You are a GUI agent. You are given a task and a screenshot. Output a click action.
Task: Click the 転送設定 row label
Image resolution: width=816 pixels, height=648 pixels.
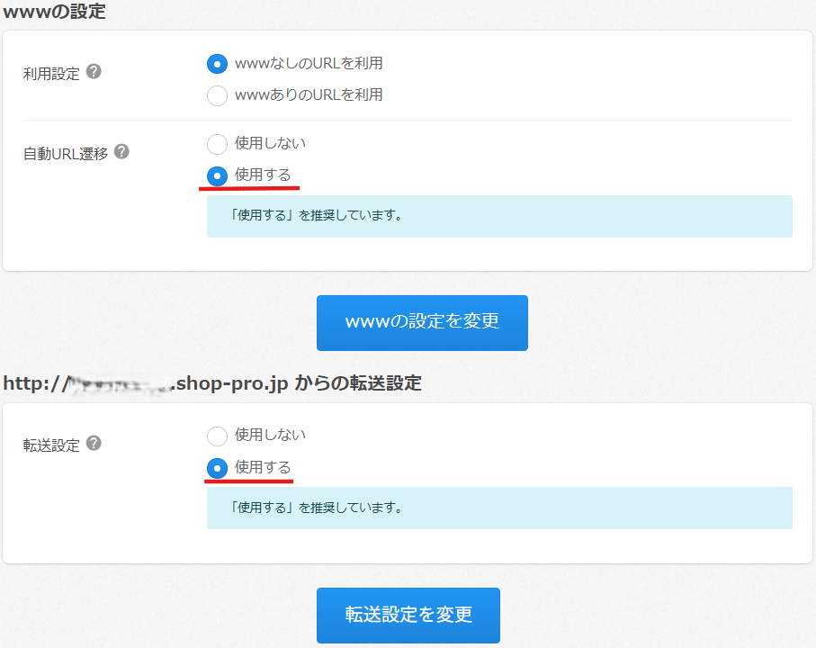[51, 445]
